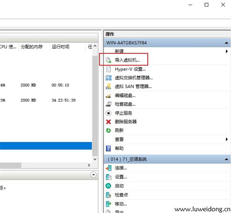This screenshot has width=231, height=213.
Task: Open 帮助 help icon
Action: pyautogui.click(x=109, y=148)
